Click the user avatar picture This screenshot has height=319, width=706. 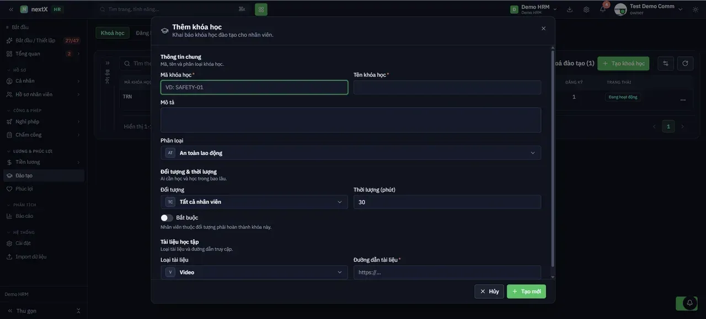[x=621, y=9]
